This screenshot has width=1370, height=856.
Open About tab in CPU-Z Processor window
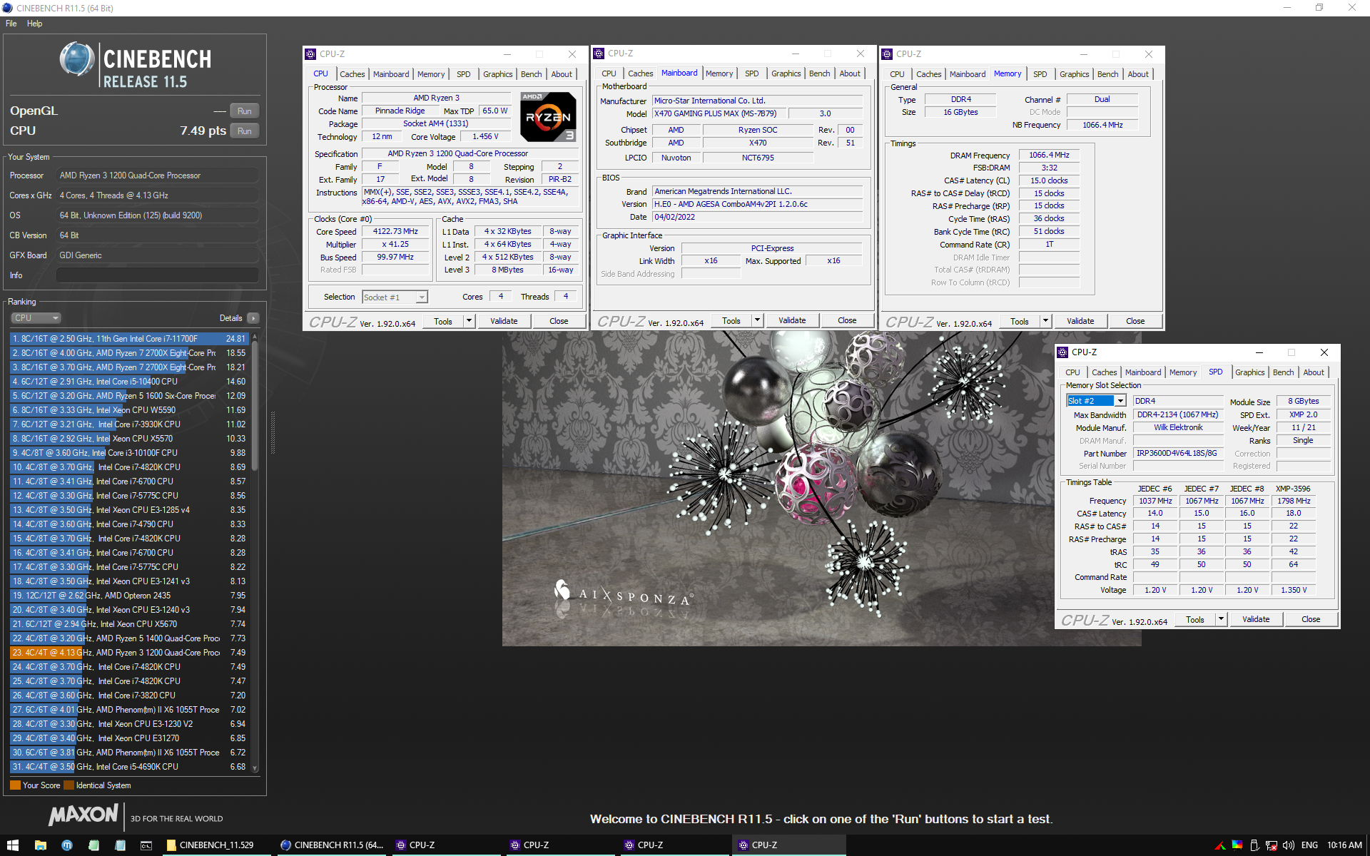coord(562,74)
